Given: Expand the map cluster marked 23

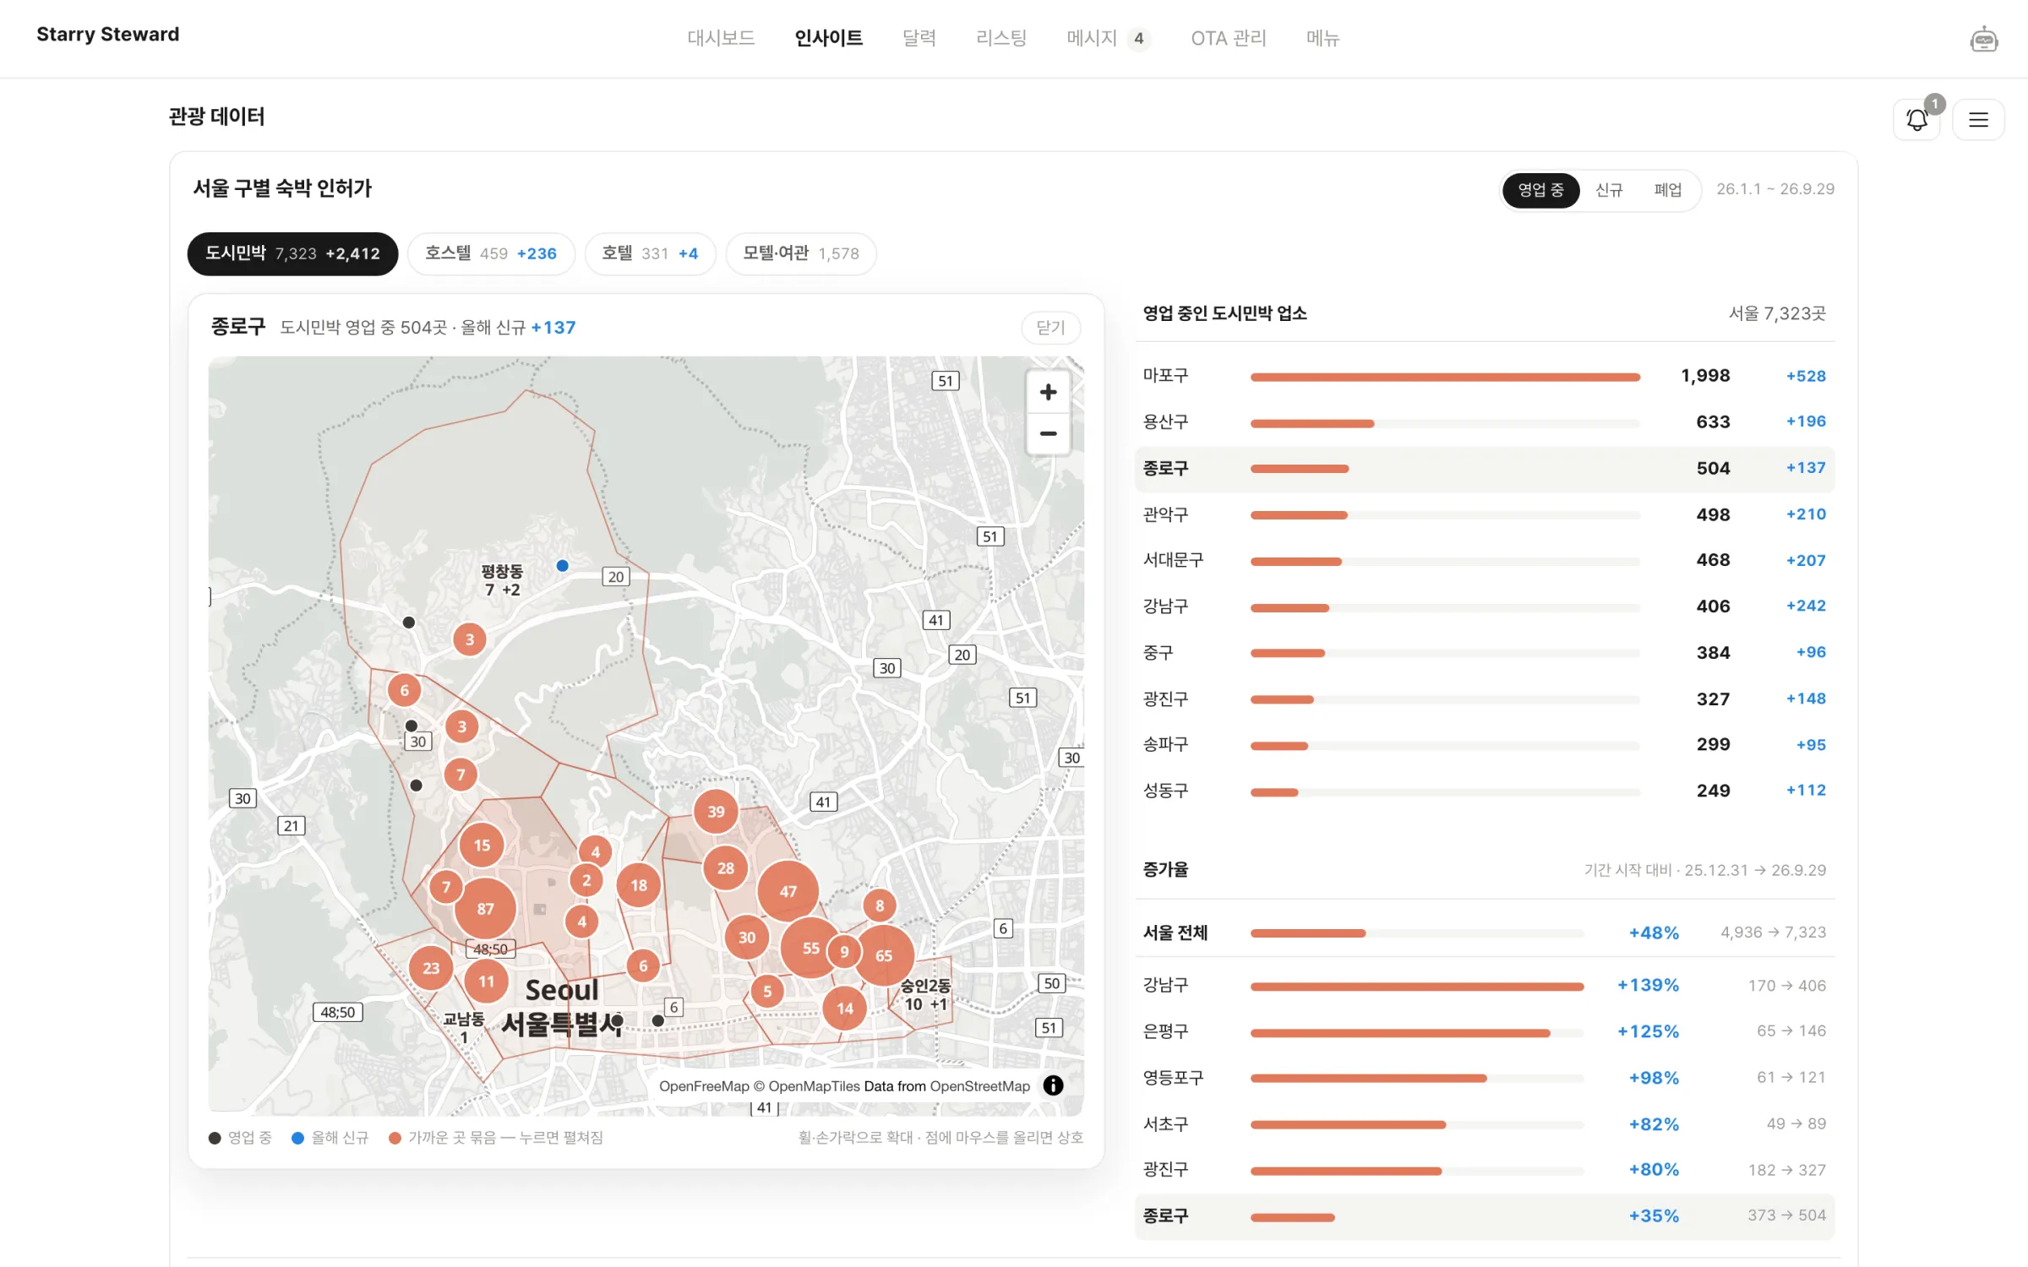Looking at the screenshot, I should [x=431, y=968].
